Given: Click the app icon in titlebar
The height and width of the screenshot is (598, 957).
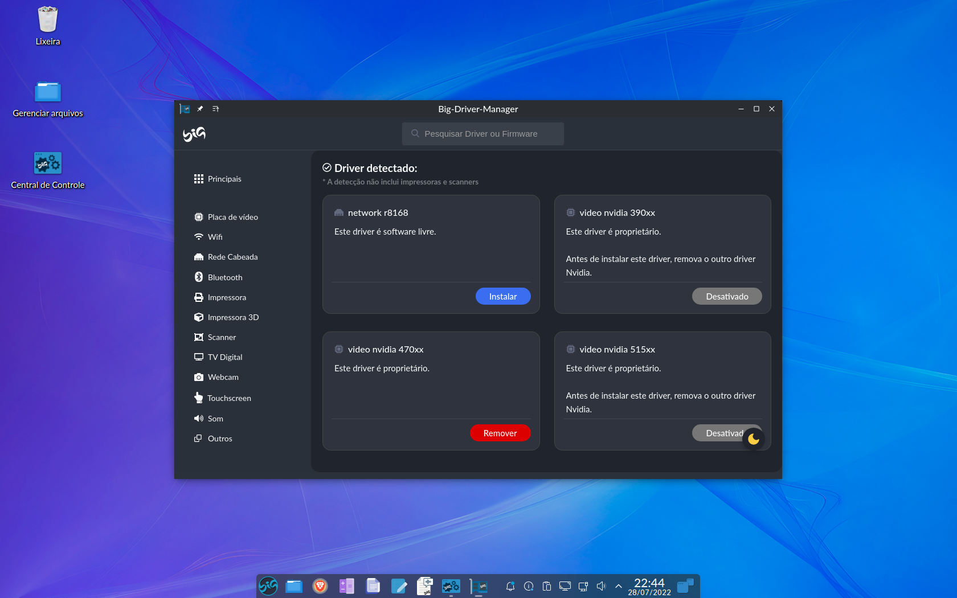Looking at the screenshot, I should 185,109.
